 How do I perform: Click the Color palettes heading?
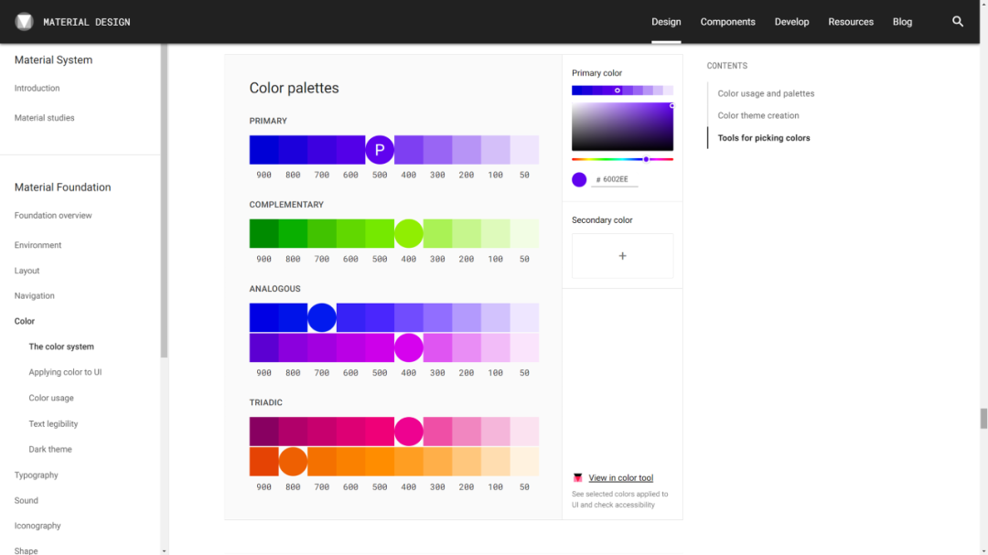(x=295, y=88)
